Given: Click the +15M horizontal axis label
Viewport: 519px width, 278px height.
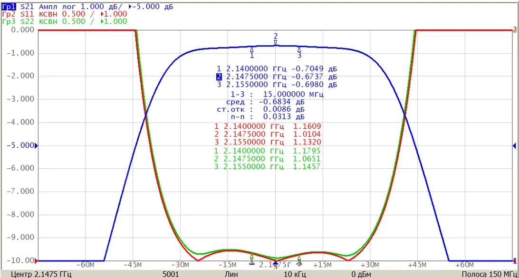Looking at the screenshot, I should (323, 265).
